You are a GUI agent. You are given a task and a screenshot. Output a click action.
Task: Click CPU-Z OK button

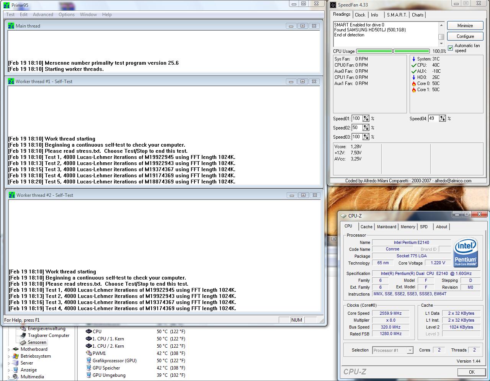click(472, 372)
